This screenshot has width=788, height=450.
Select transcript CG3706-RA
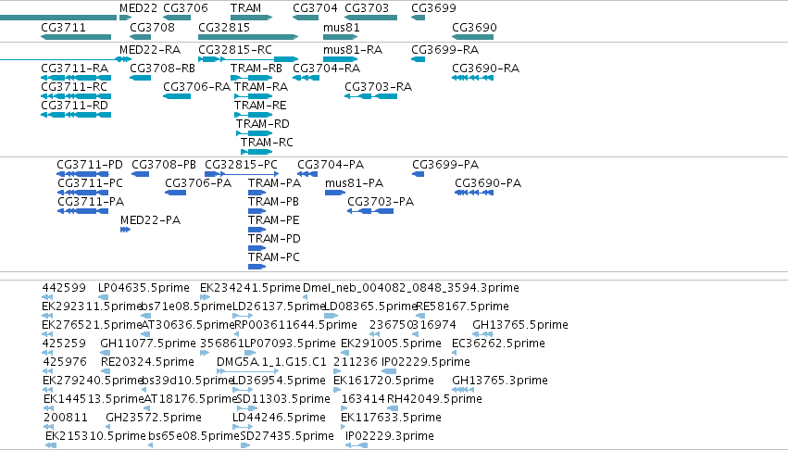point(197,87)
